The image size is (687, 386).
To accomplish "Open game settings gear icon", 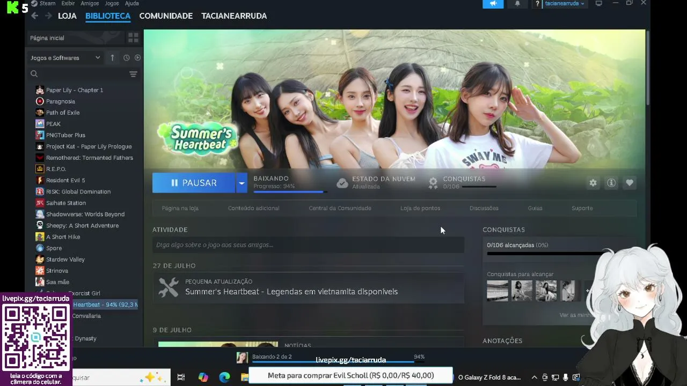I will pyautogui.click(x=593, y=183).
